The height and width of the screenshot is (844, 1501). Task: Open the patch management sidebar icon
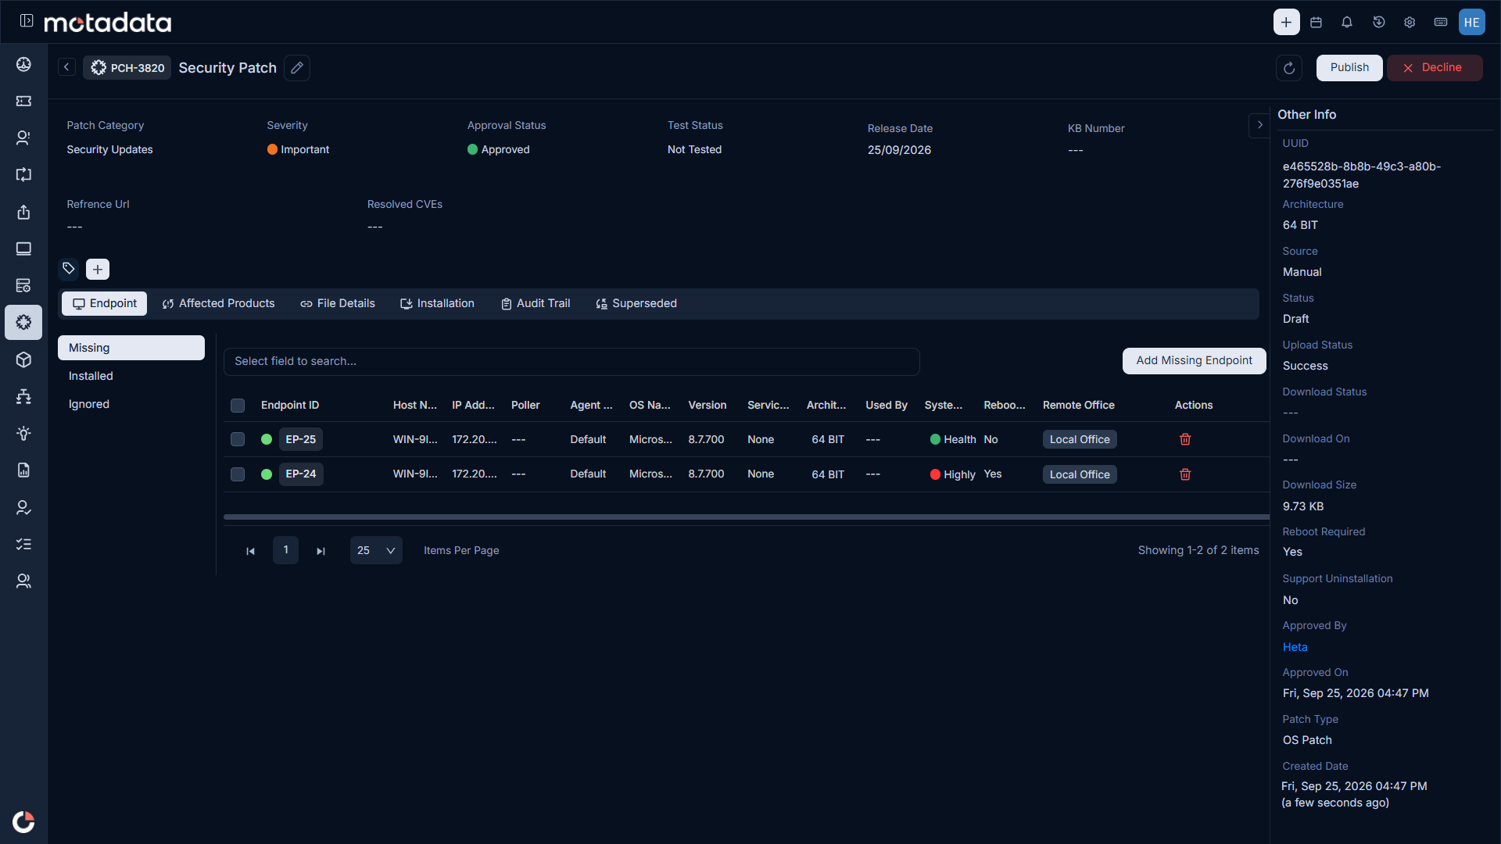(23, 322)
